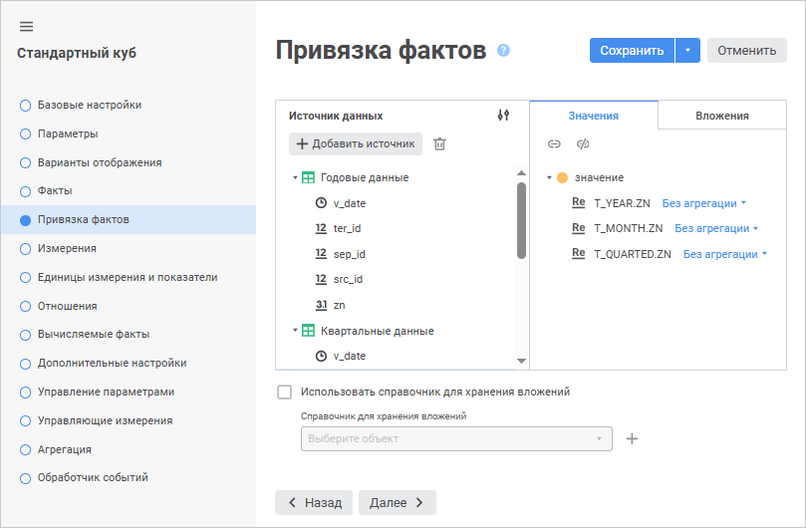Click the data source list scrollbar
This screenshot has width=806, height=528.
pos(521,219)
